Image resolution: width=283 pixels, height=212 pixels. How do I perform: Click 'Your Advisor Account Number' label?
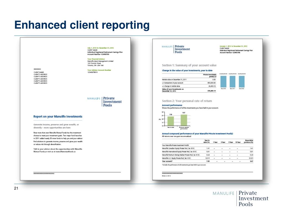tap(99, 70)
